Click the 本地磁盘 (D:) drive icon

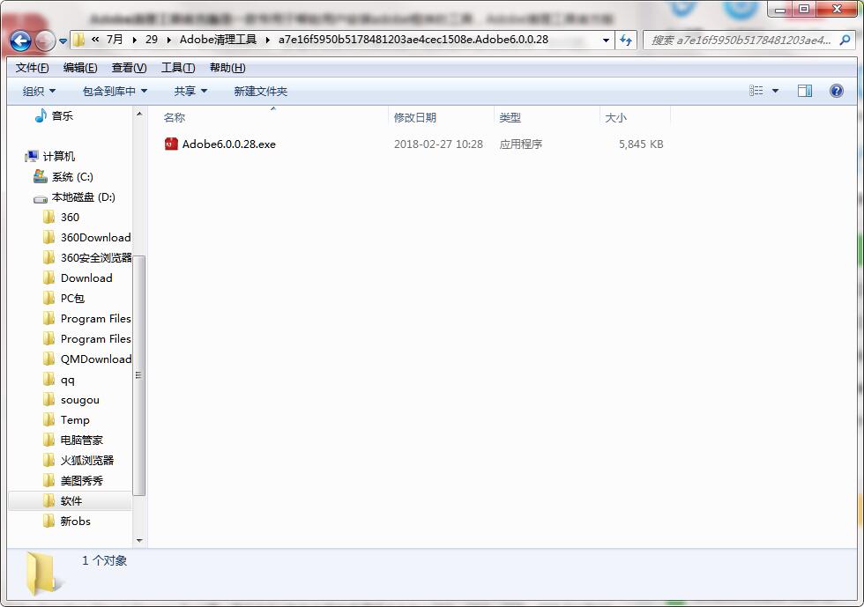(41, 197)
